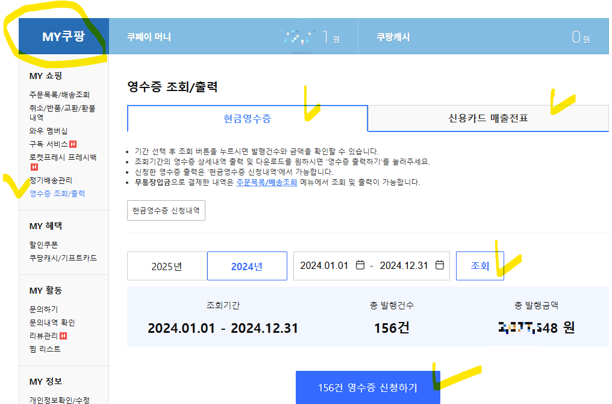Open end date calendar icon
The height and width of the screenshot is (404, 612).
pos(440,265)
